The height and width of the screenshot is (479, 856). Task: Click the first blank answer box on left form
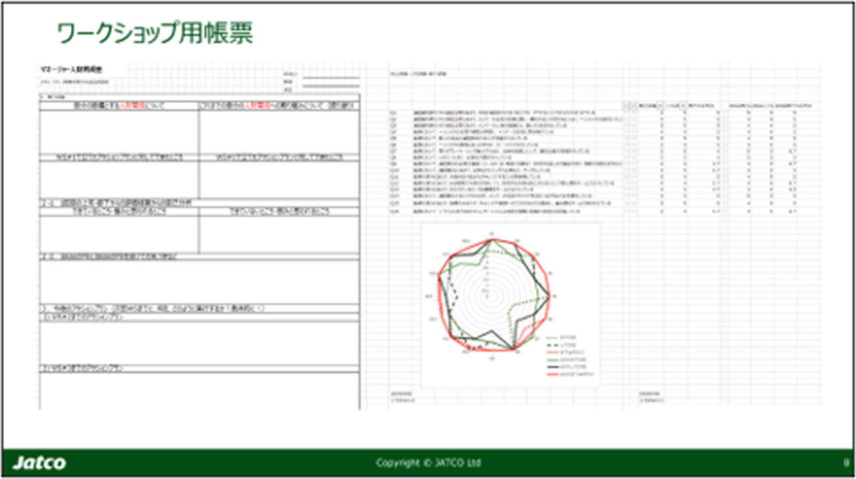[x=118, y=132]
